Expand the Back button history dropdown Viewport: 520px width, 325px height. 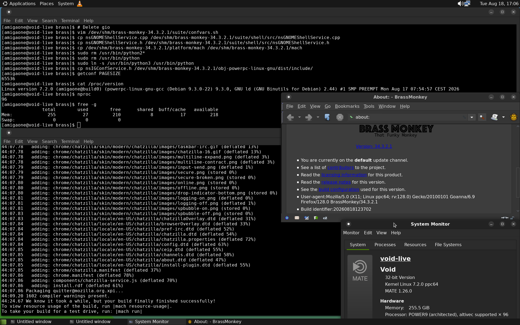pos(299,117)
